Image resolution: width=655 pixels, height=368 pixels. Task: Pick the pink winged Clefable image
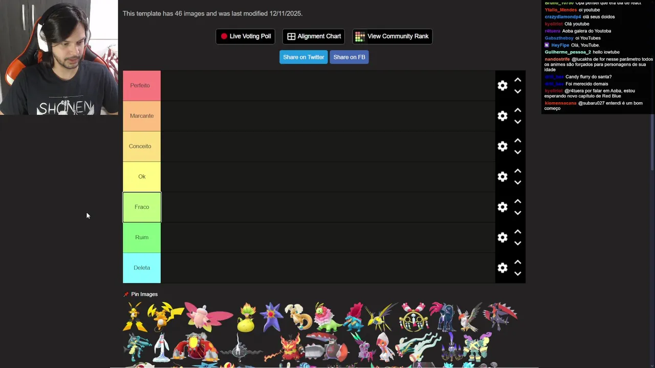point(208,316)
